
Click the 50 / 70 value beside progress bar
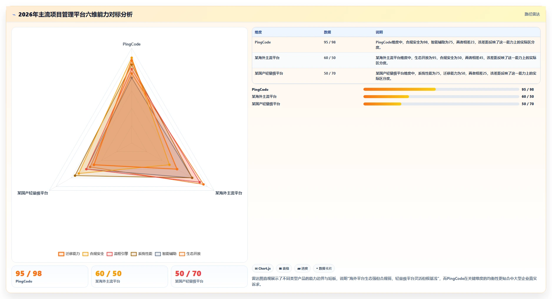(x=528, y=104)
